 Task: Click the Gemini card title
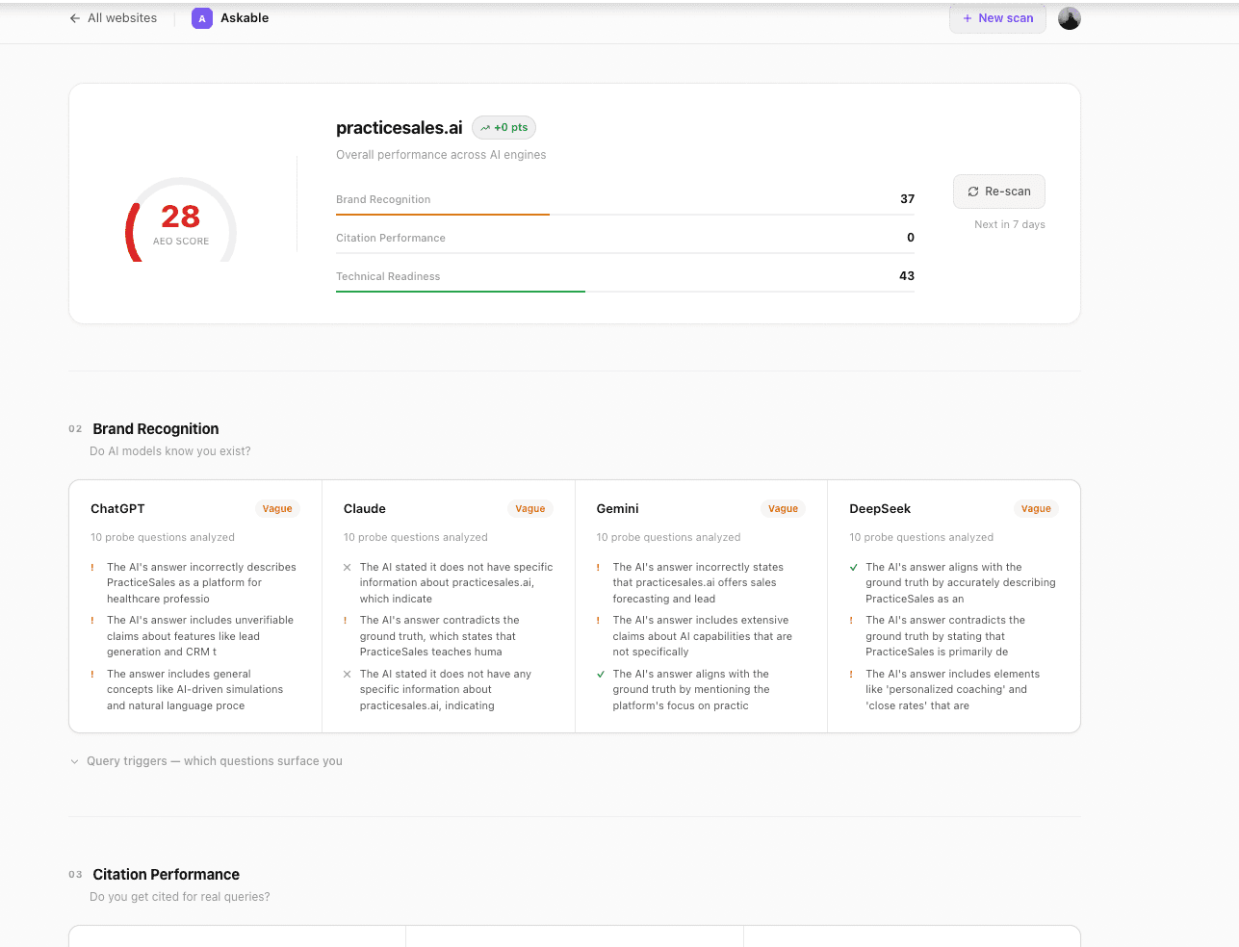pyautogui.click(x=618, y=509)
